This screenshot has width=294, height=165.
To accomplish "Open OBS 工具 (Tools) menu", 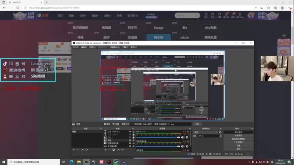I will 125,47.
